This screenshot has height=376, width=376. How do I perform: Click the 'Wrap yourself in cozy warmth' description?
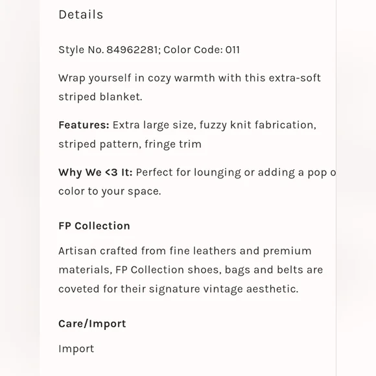(x=190, y=78)
